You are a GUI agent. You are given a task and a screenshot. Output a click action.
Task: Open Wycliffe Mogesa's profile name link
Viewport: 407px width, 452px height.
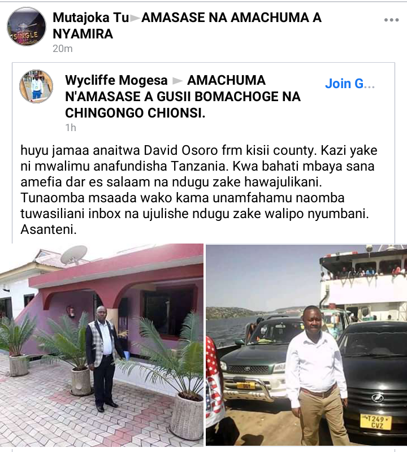point(116,80)
